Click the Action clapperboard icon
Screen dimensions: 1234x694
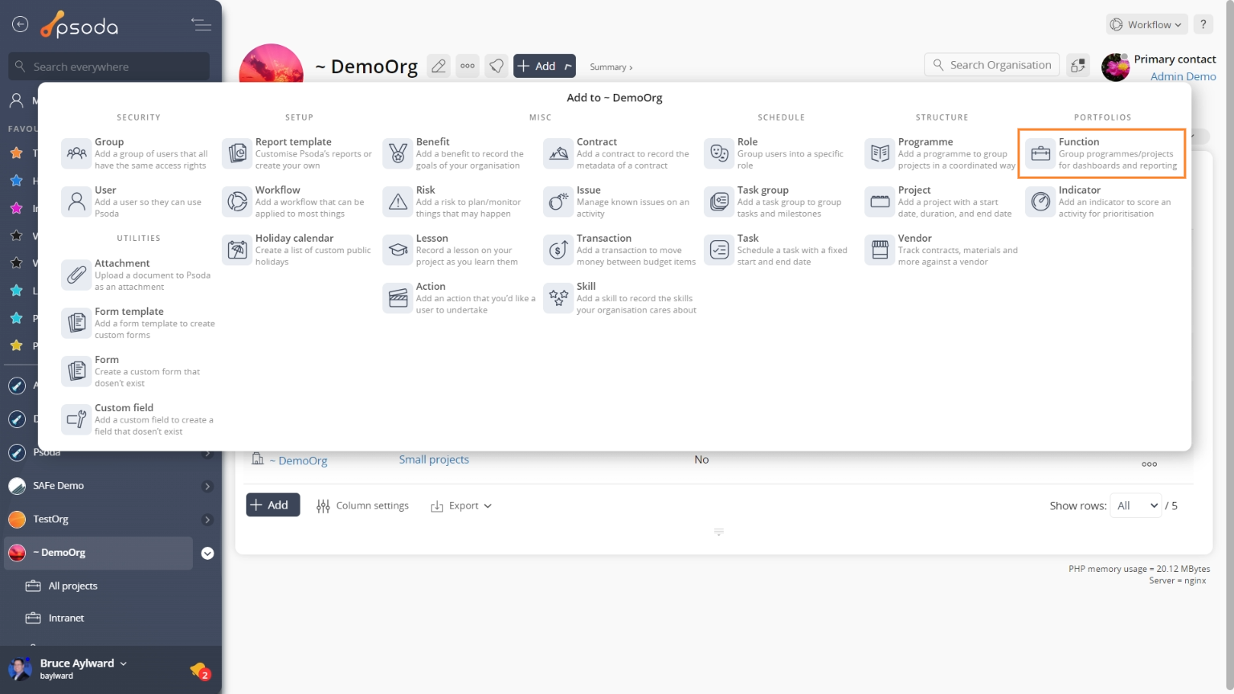click(398, 298)
